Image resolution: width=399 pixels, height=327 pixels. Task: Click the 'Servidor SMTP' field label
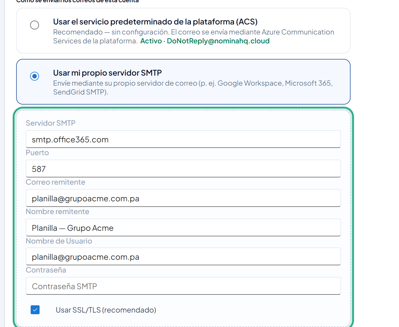[51, 123]
